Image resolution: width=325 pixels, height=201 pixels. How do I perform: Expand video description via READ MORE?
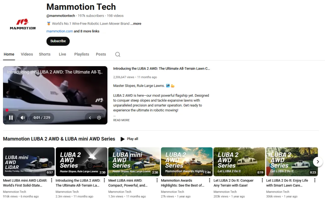coord(121,120)
